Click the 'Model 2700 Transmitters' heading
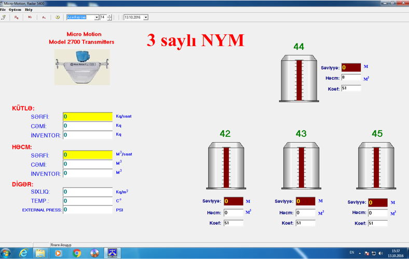 pyautogui.click(x=81, y=42)
